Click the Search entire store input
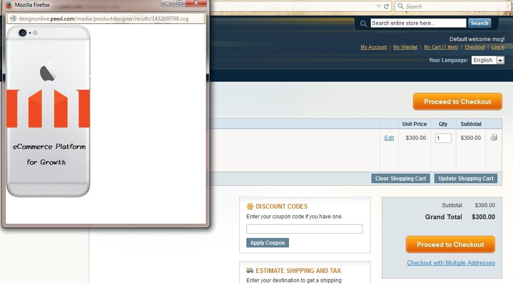Viewport: 513px width, 284px height. point(418,23)
